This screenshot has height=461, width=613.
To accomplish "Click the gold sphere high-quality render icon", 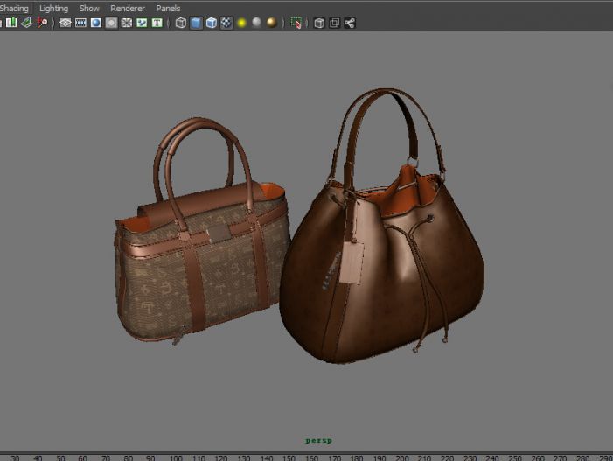I will (x=272, y=24).
